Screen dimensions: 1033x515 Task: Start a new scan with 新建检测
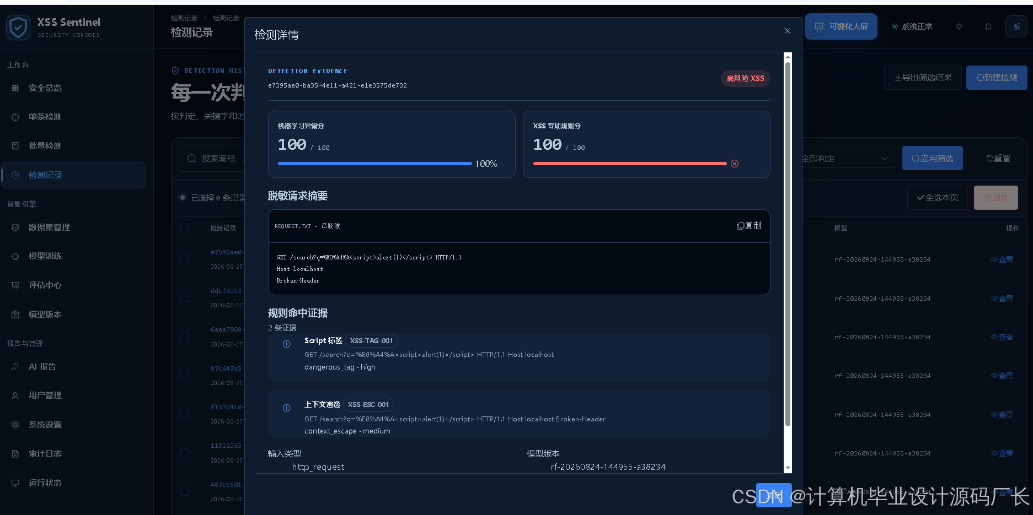click(997, 78)
